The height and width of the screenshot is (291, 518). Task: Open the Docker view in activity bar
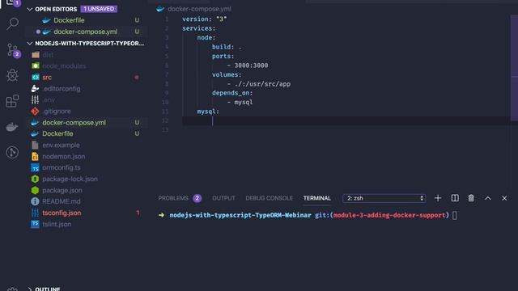pyautogui.click(x=13, y=127)
